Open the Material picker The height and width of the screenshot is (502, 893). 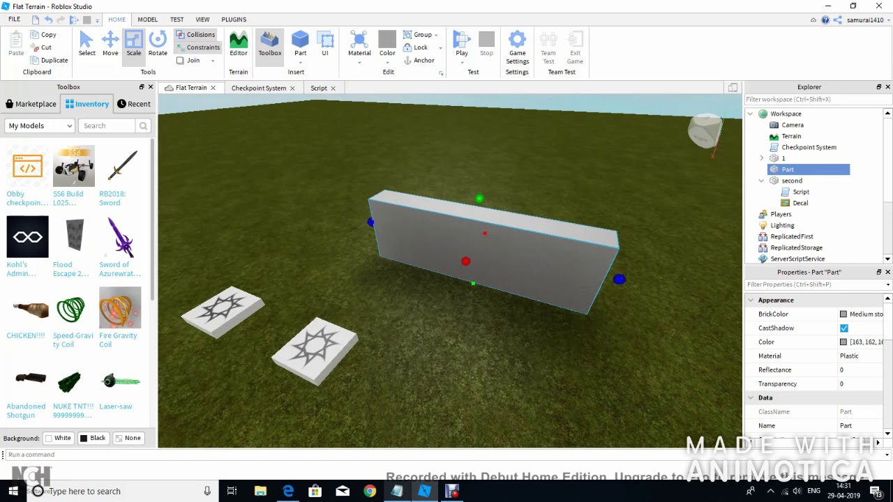[359, 44]
